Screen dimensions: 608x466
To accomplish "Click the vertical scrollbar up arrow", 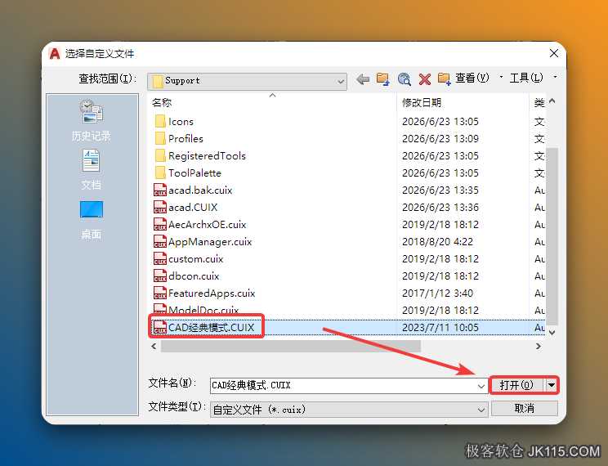I will pos(552,101).
